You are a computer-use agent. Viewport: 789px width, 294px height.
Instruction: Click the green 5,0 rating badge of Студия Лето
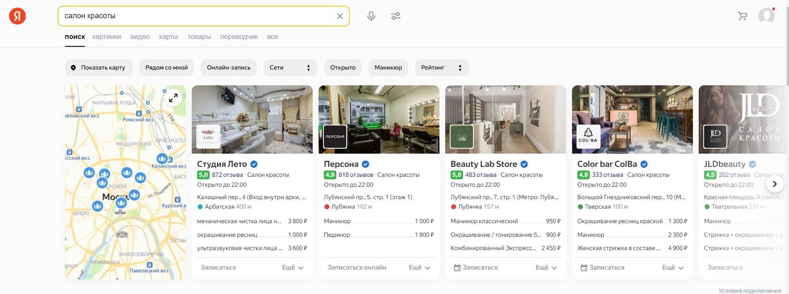point(203,175)
